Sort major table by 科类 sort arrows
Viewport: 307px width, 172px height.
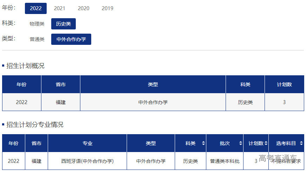[203, 143]
